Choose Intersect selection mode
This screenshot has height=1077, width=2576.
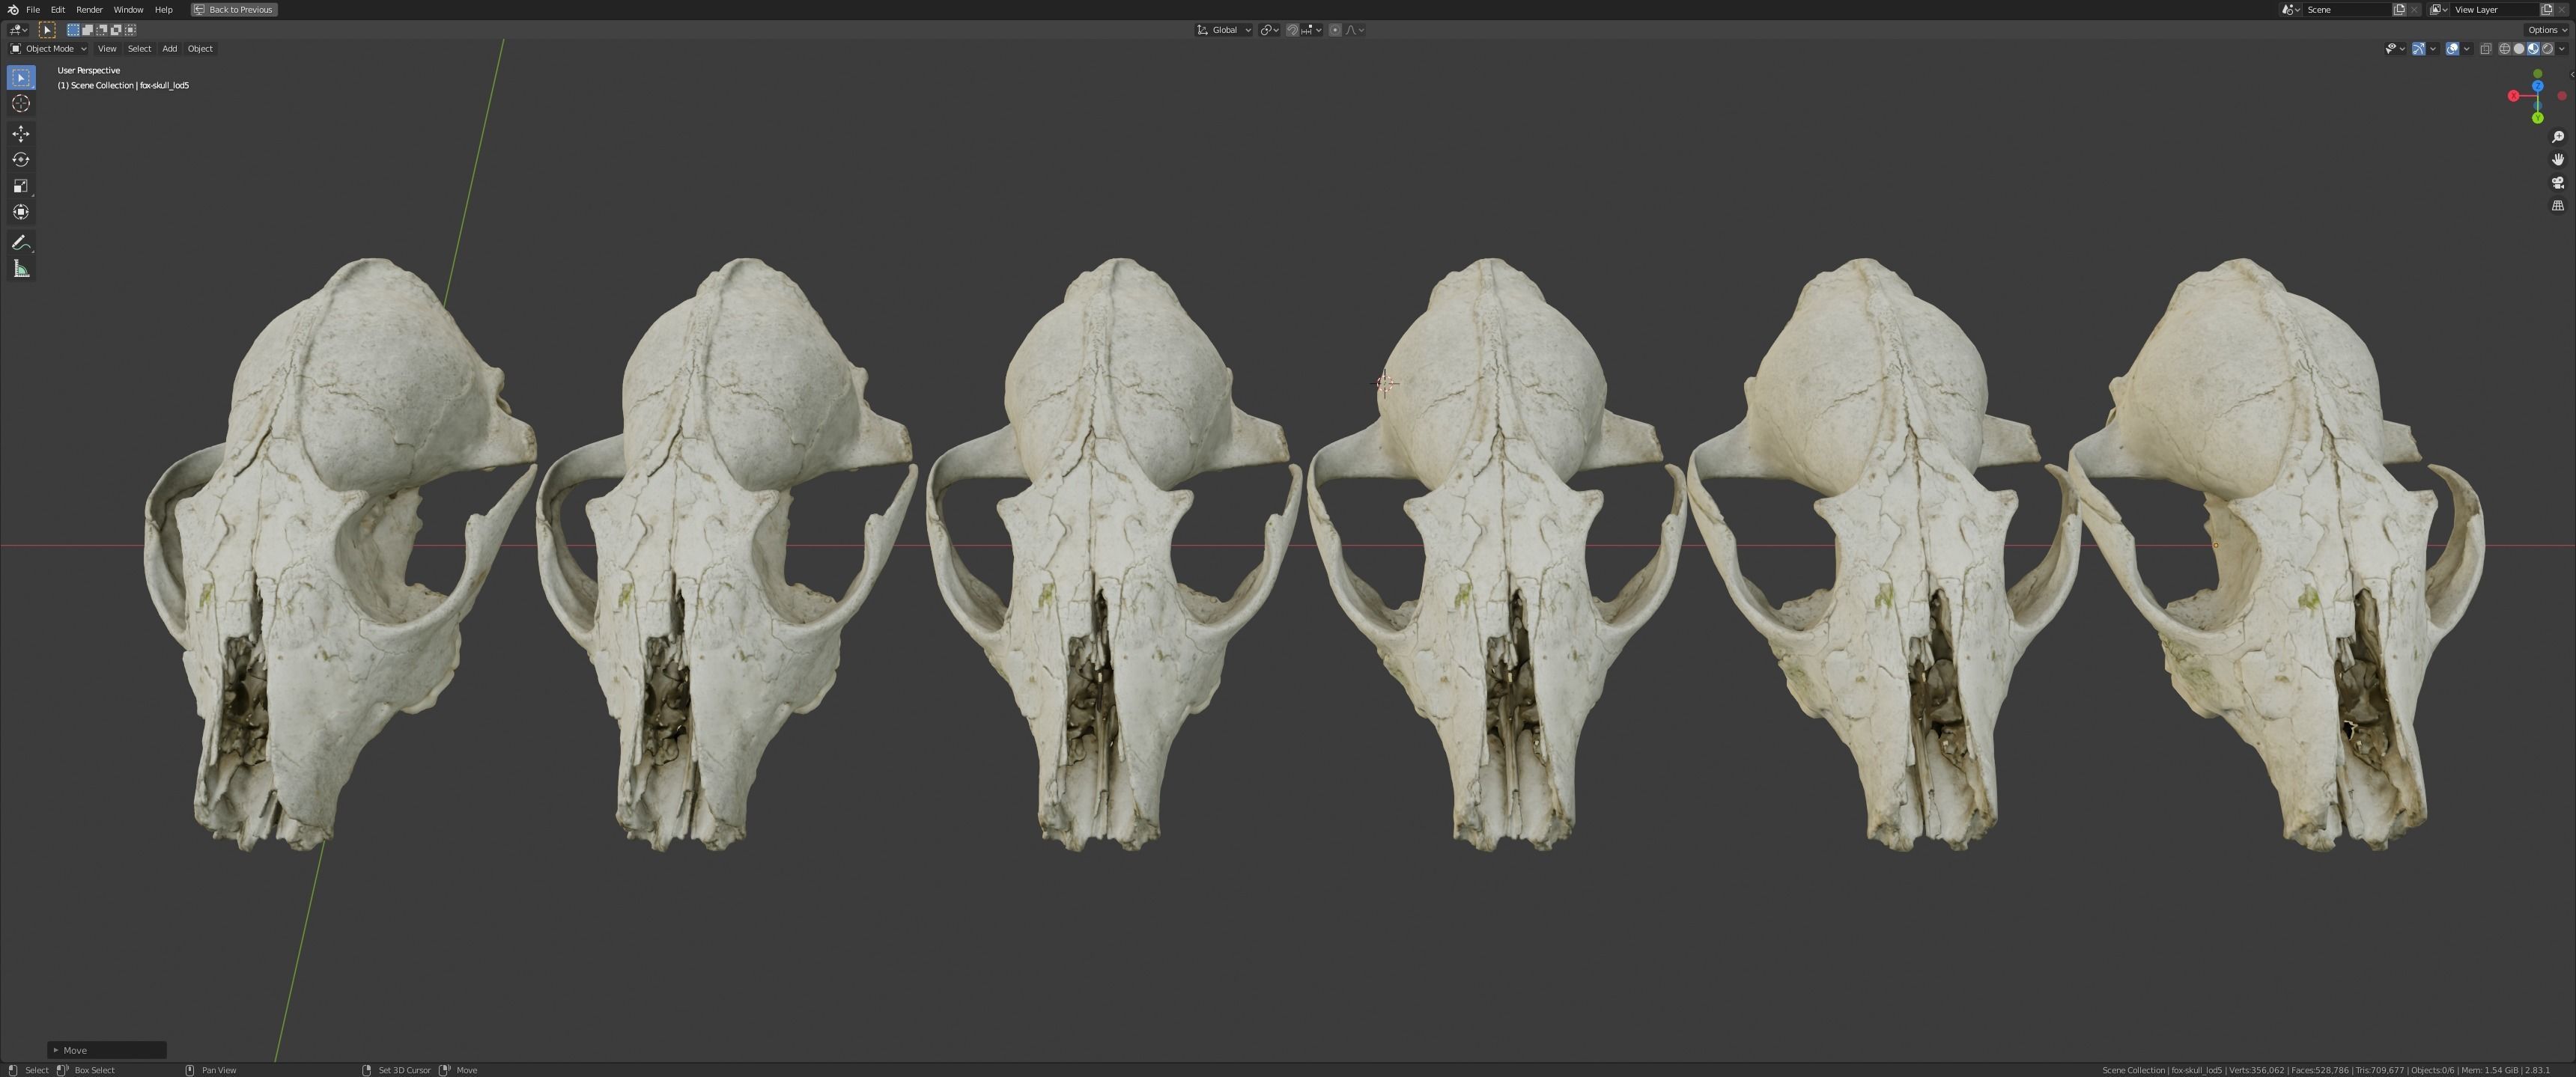pyautogui.click(x=130, y=30)
